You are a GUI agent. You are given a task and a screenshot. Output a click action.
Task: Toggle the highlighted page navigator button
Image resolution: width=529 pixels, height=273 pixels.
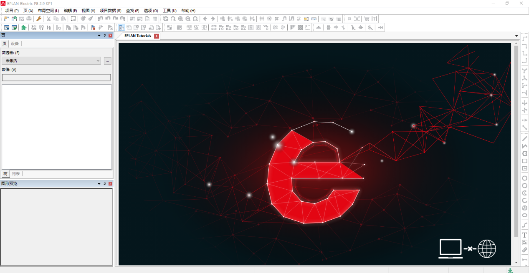121,28
